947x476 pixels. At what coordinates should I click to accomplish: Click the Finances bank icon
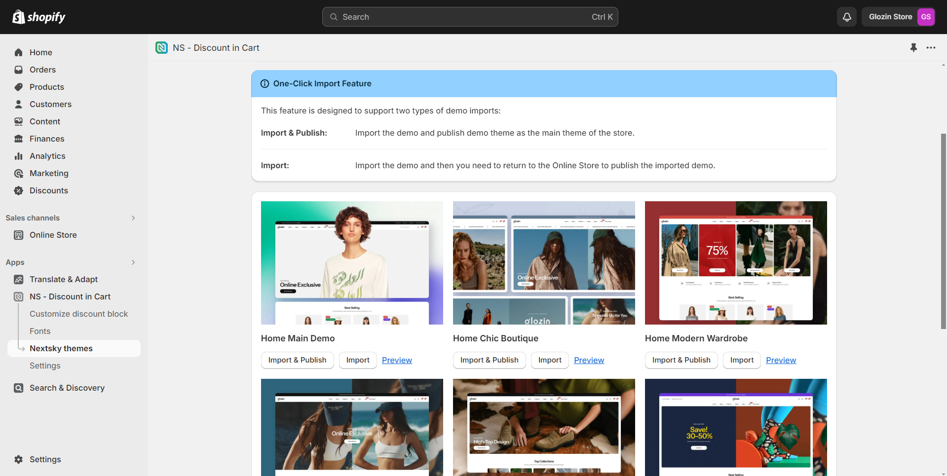tap(19, 139)
